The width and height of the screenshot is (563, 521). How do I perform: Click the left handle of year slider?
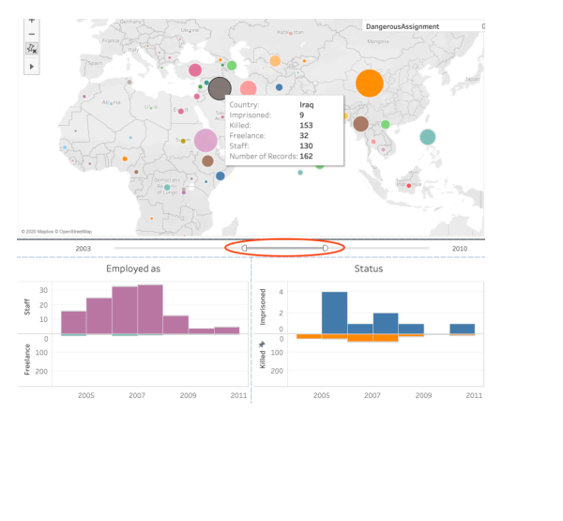[x=244, y=248]
